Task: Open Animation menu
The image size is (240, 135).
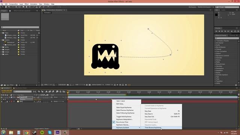Action: point(34,4)
